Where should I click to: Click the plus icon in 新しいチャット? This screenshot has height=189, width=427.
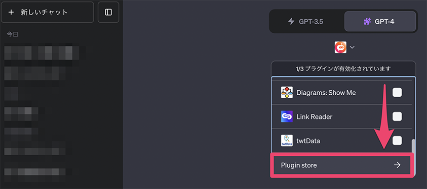(x=11, y=12)
